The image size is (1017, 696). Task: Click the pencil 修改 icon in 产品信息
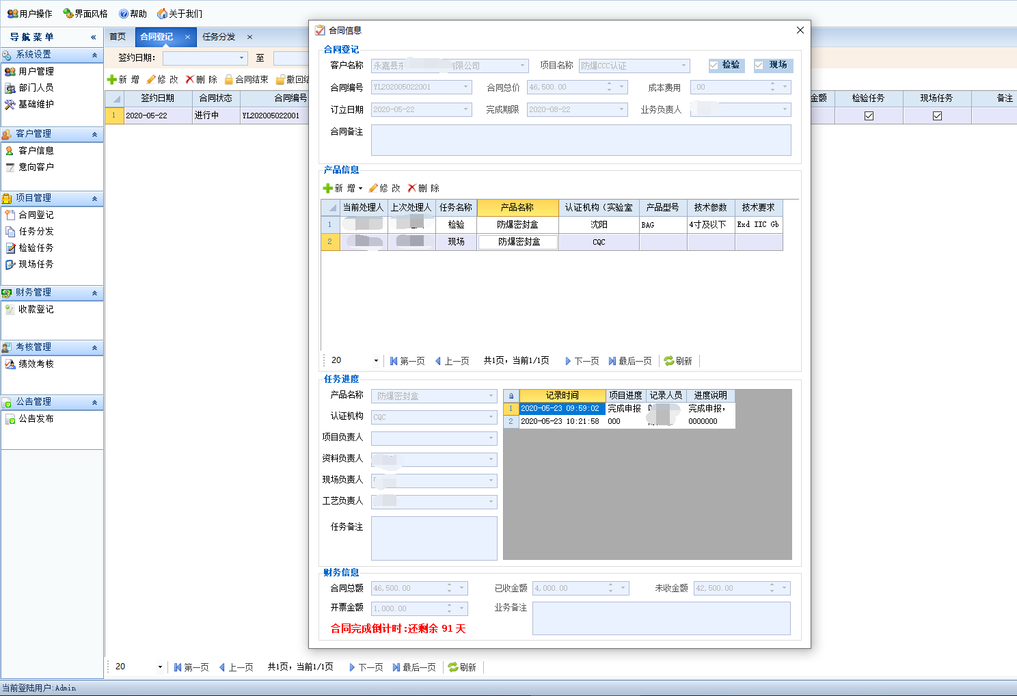coord(373,189)
